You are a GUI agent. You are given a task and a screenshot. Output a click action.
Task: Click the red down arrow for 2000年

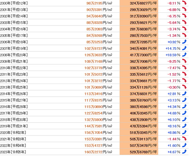click(184, 3)
